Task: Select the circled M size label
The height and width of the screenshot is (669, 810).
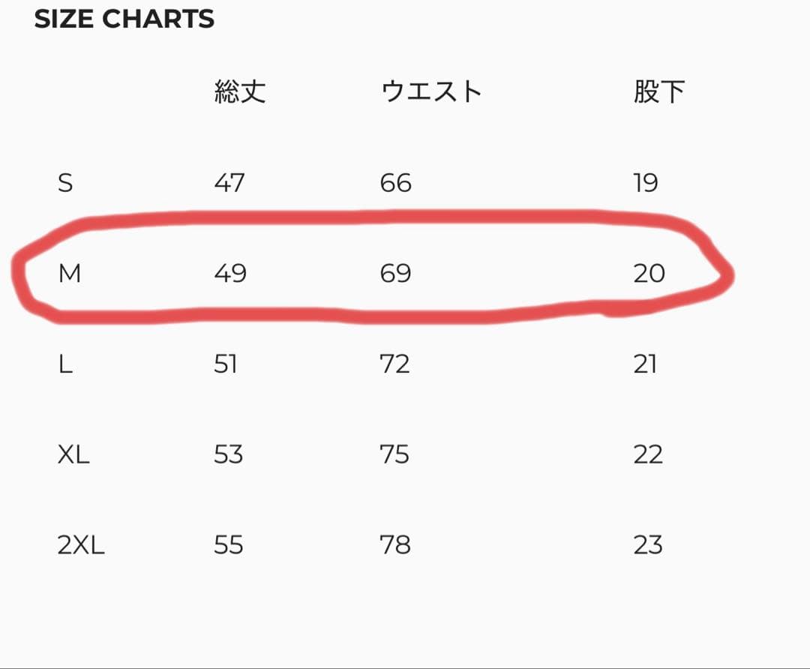Action: coord(69,274)
